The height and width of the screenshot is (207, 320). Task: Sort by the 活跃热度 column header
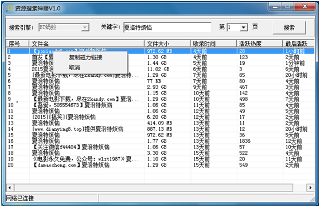260,44
